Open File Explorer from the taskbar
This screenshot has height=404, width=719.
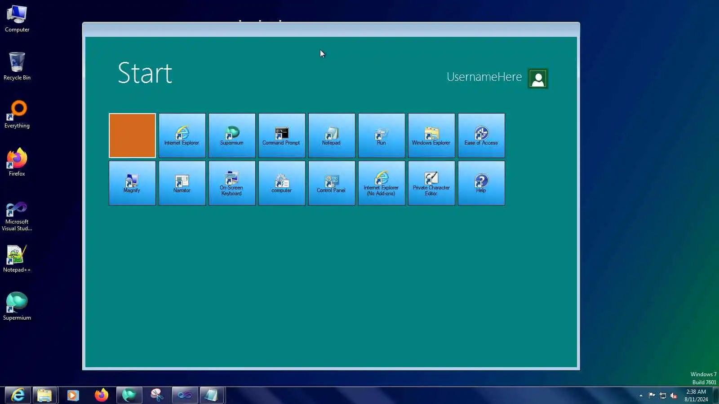click(44, 395)
